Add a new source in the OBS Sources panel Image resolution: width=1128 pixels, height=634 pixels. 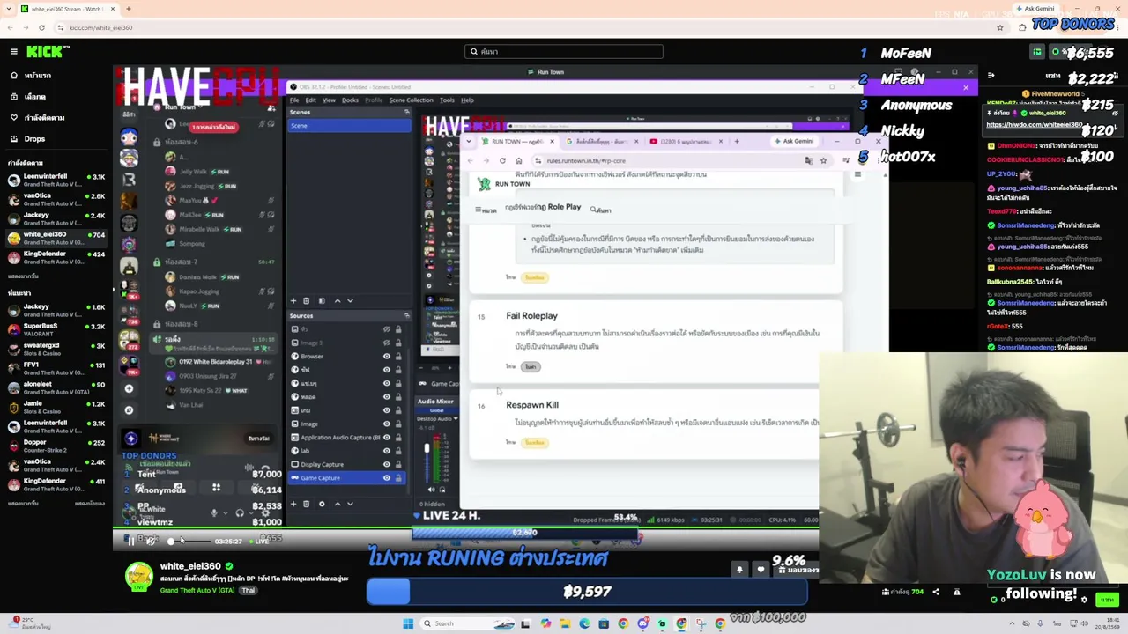(x=293, y=504)
